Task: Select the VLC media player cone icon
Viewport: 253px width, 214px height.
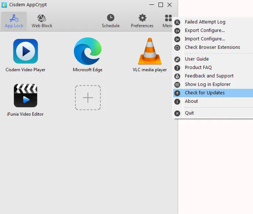Action: 150,51
